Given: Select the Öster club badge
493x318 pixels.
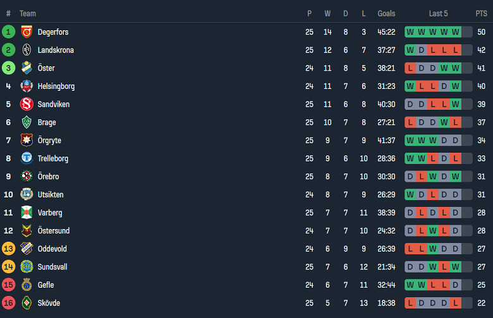Looking at the screenshot, I should [27, 68].
